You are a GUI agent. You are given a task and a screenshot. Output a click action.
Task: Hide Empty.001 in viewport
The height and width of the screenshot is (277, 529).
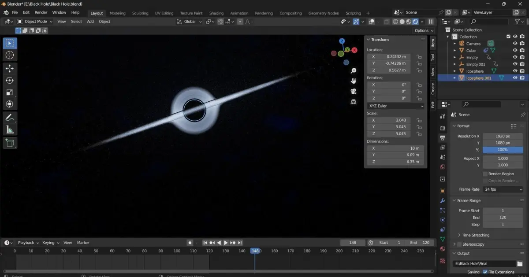[515, 64]
